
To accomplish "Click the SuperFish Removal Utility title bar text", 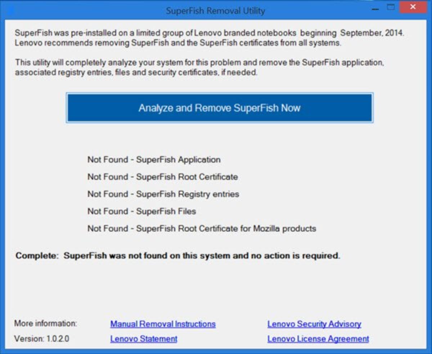I will click(215, 11).
